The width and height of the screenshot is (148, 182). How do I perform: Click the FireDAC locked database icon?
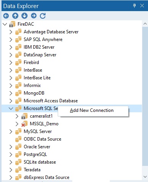click(12, 24)
